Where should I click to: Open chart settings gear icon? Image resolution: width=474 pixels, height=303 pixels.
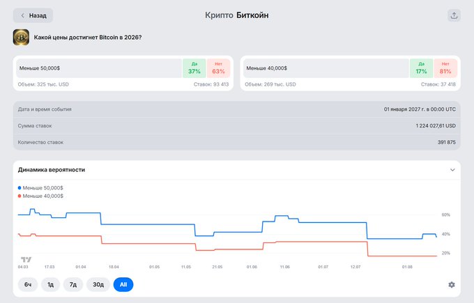pos(452,285)
